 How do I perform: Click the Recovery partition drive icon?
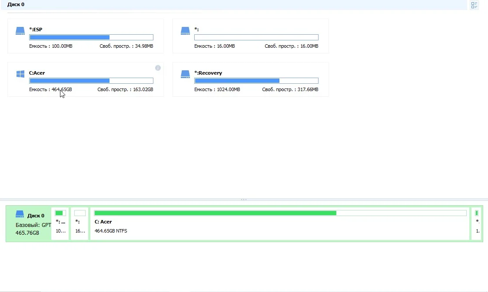click(186, 74)
